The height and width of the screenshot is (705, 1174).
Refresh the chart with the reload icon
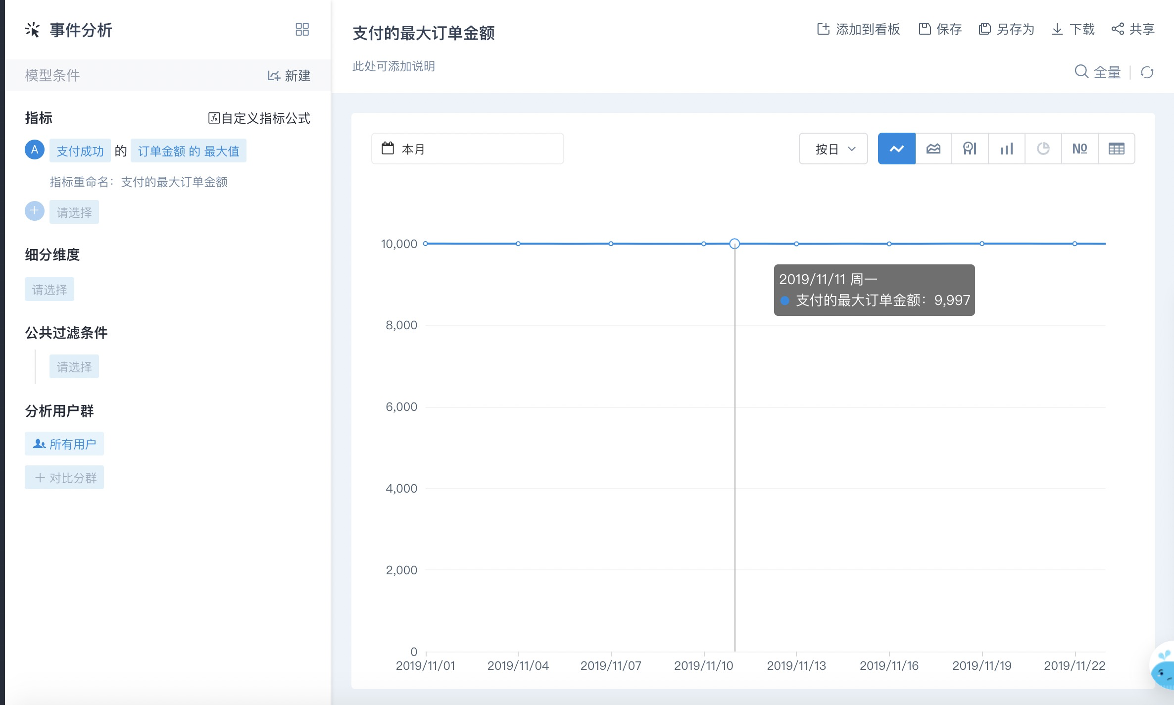pos(1147,72)
